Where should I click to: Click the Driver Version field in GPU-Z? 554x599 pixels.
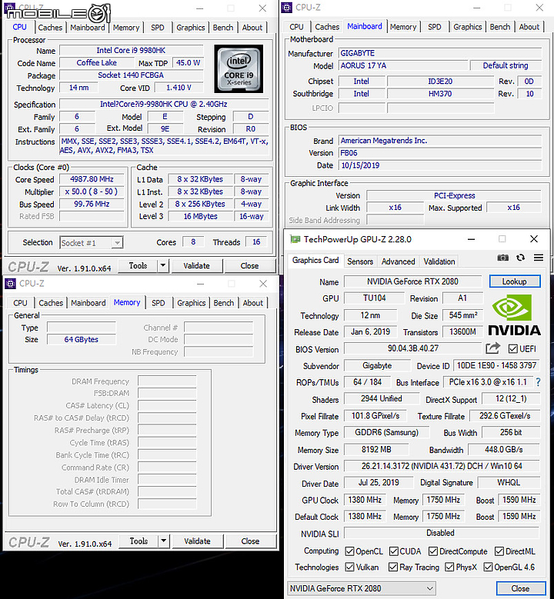tap(442, 466)
